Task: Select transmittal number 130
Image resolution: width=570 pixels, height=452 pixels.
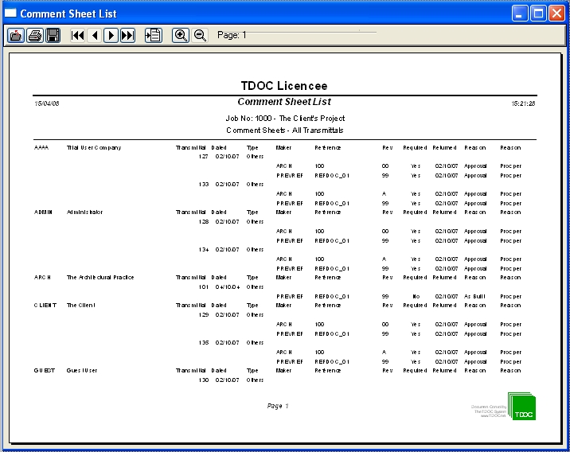Action: (x=204, y=380)
